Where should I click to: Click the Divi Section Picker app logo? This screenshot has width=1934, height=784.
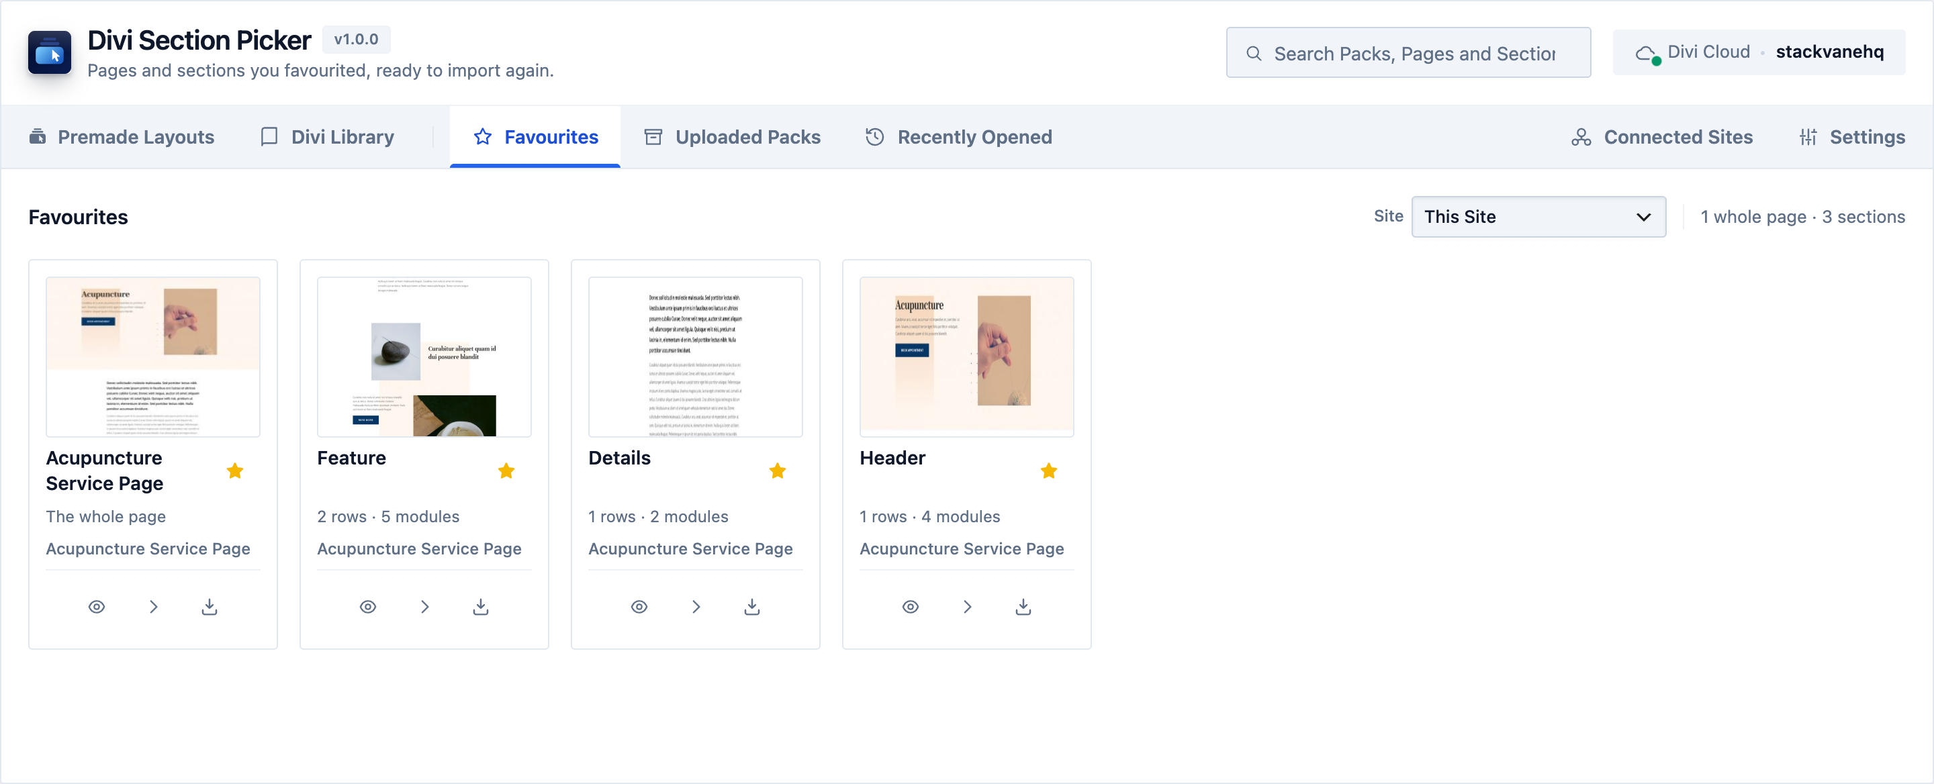50,52
